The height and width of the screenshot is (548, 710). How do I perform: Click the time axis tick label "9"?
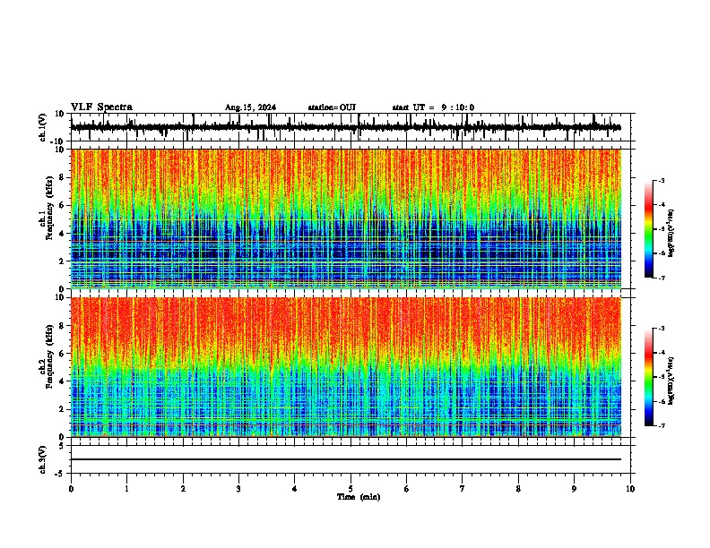click(574, 489)
